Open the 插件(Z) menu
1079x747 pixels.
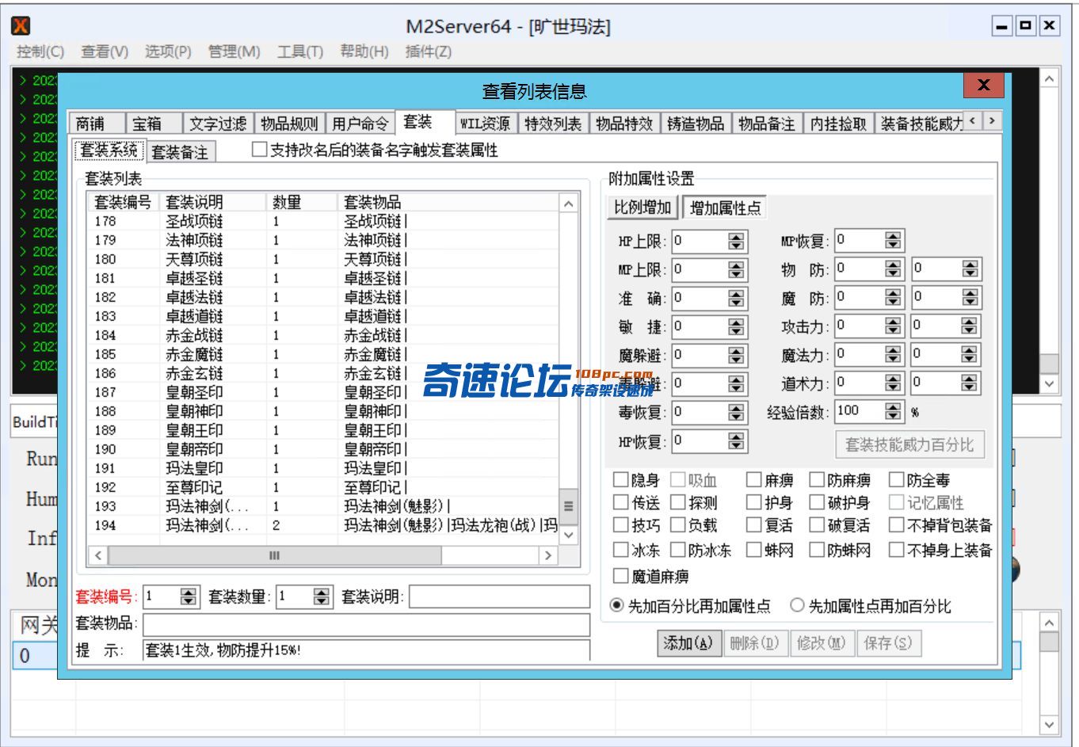coord(428,51)
